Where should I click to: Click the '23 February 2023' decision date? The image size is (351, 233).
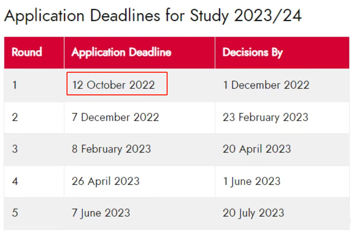(x=265, y=117)
